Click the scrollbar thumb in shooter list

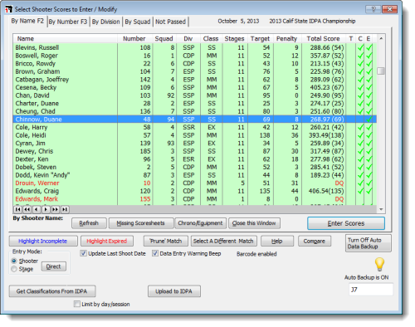click(x=381, y=71)
